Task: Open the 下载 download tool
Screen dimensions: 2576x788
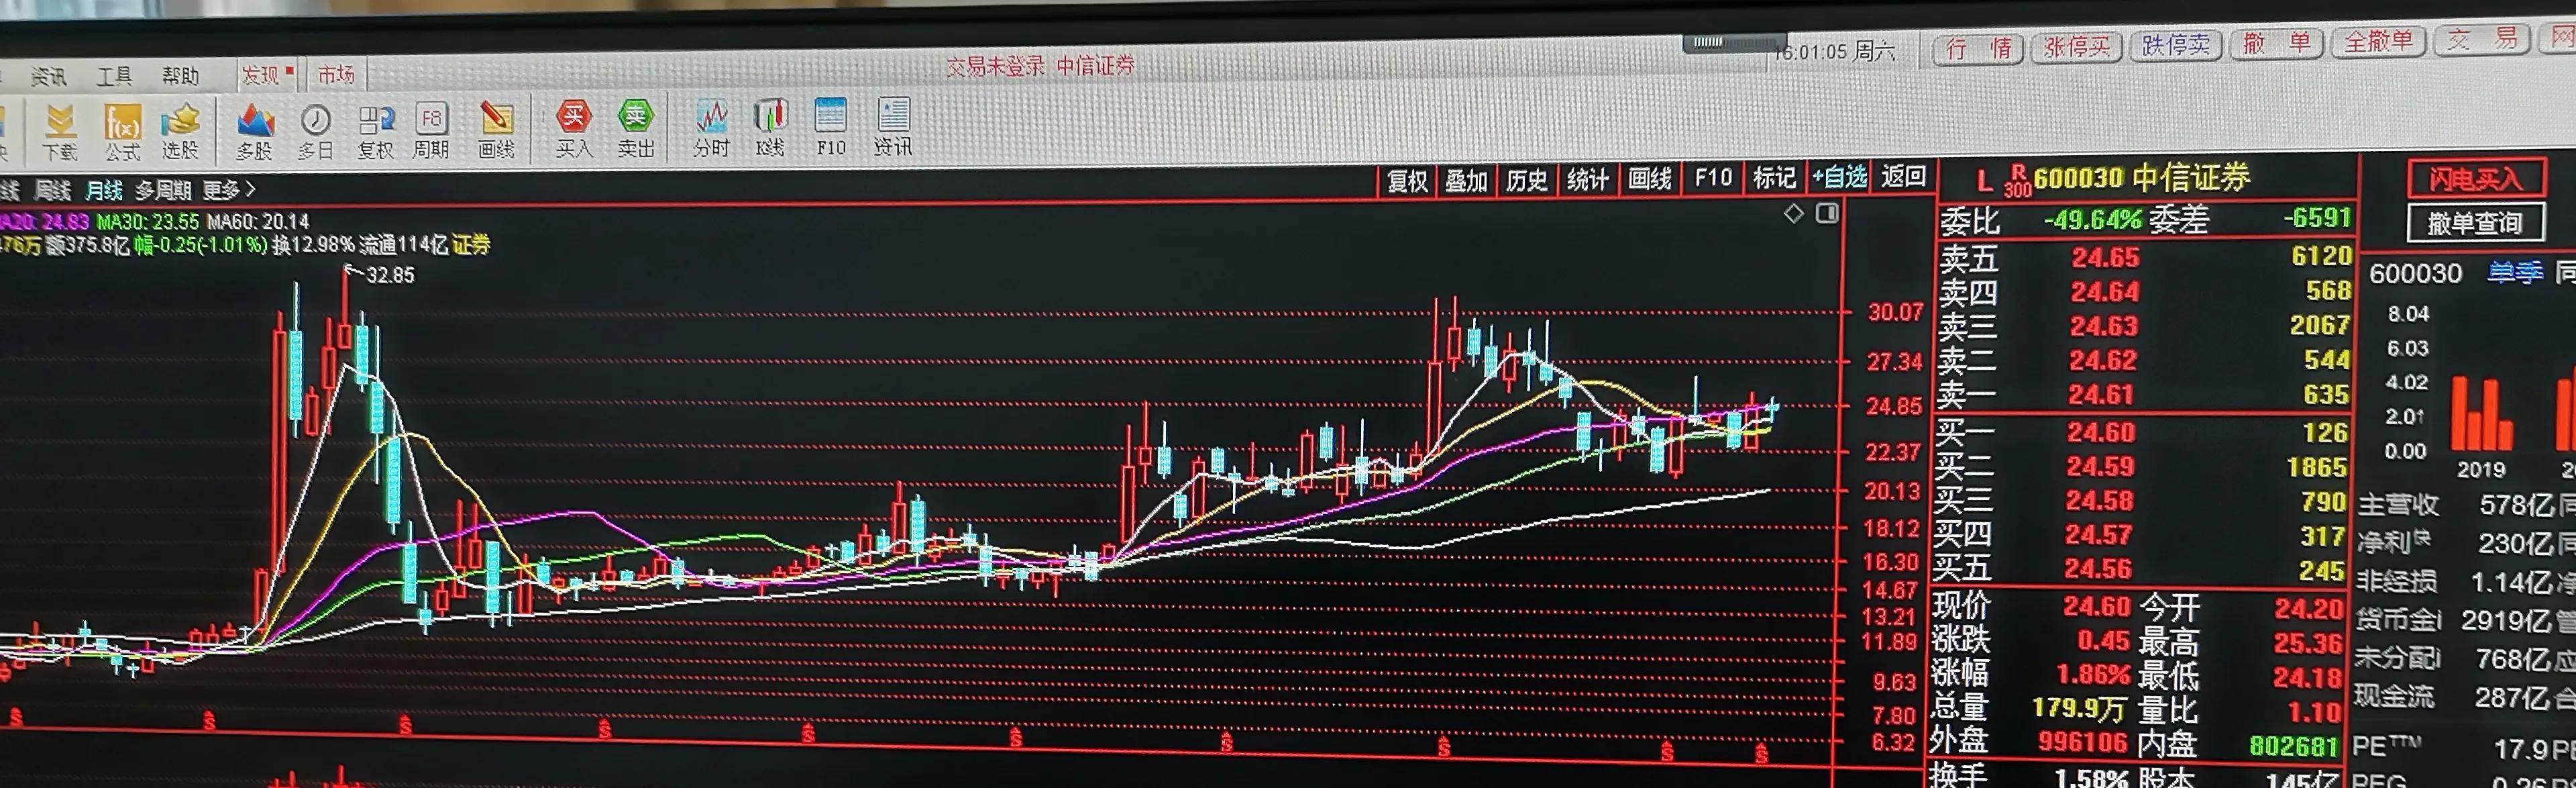Action: (x=60, y=132)
